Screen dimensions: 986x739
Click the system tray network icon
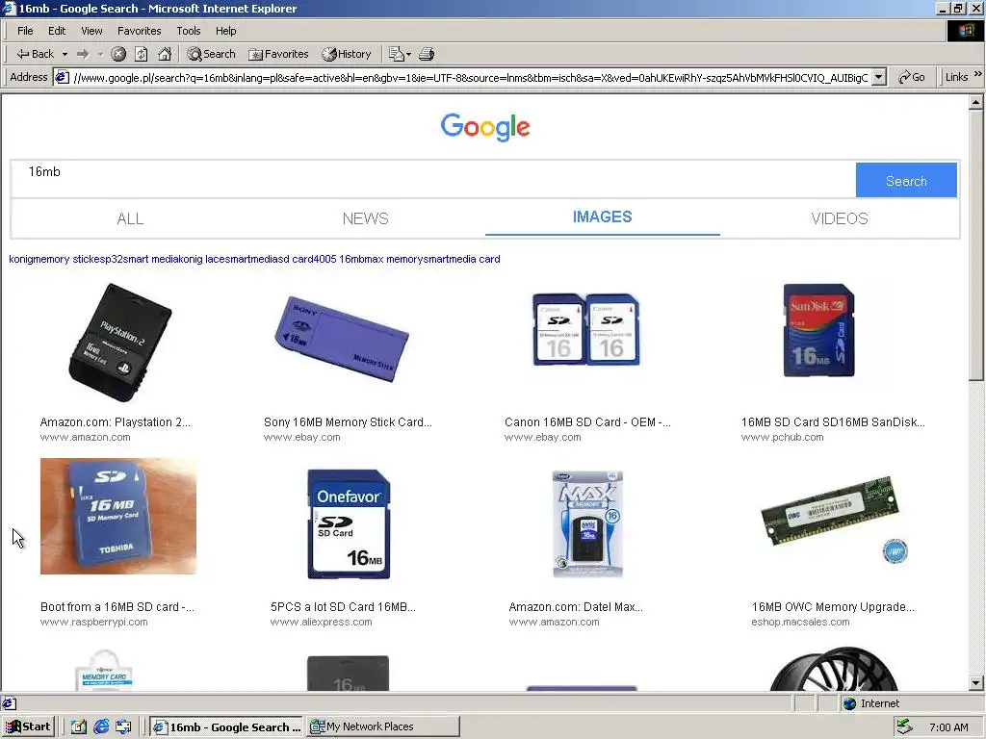904,727
